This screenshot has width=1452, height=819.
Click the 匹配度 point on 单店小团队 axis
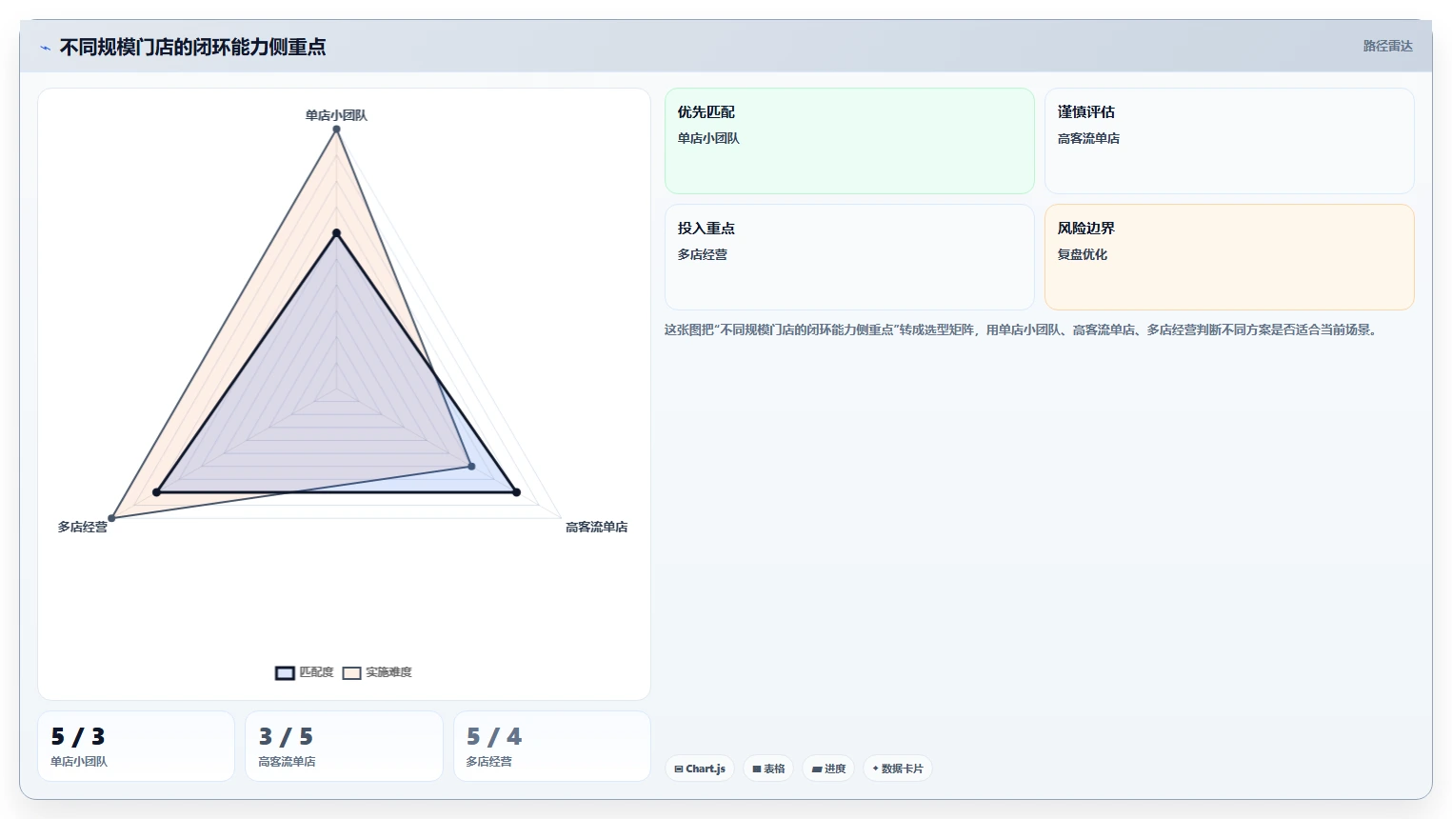click(336, 233)
